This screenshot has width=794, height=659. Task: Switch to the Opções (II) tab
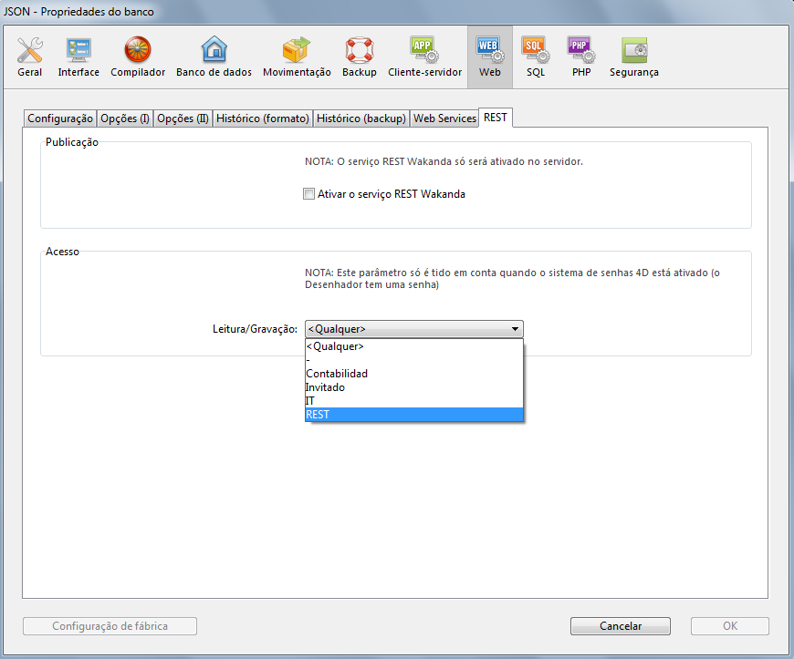point(183,118)
